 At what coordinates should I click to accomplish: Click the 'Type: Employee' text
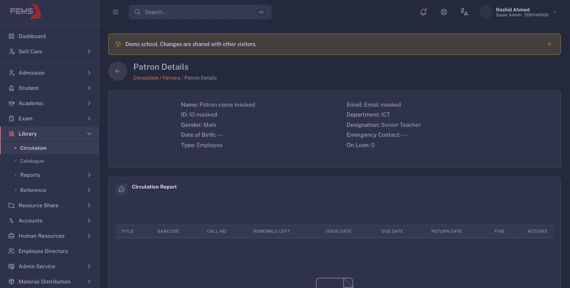202,145
